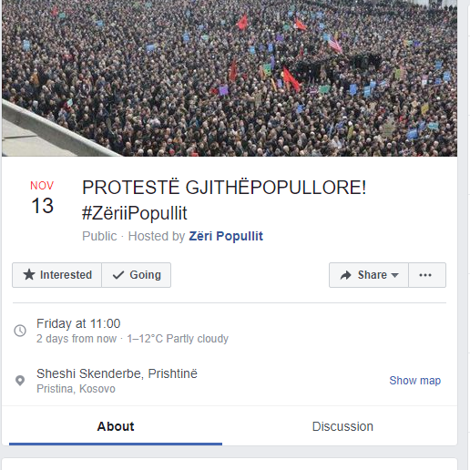Click the Show map link

(414, 381)
